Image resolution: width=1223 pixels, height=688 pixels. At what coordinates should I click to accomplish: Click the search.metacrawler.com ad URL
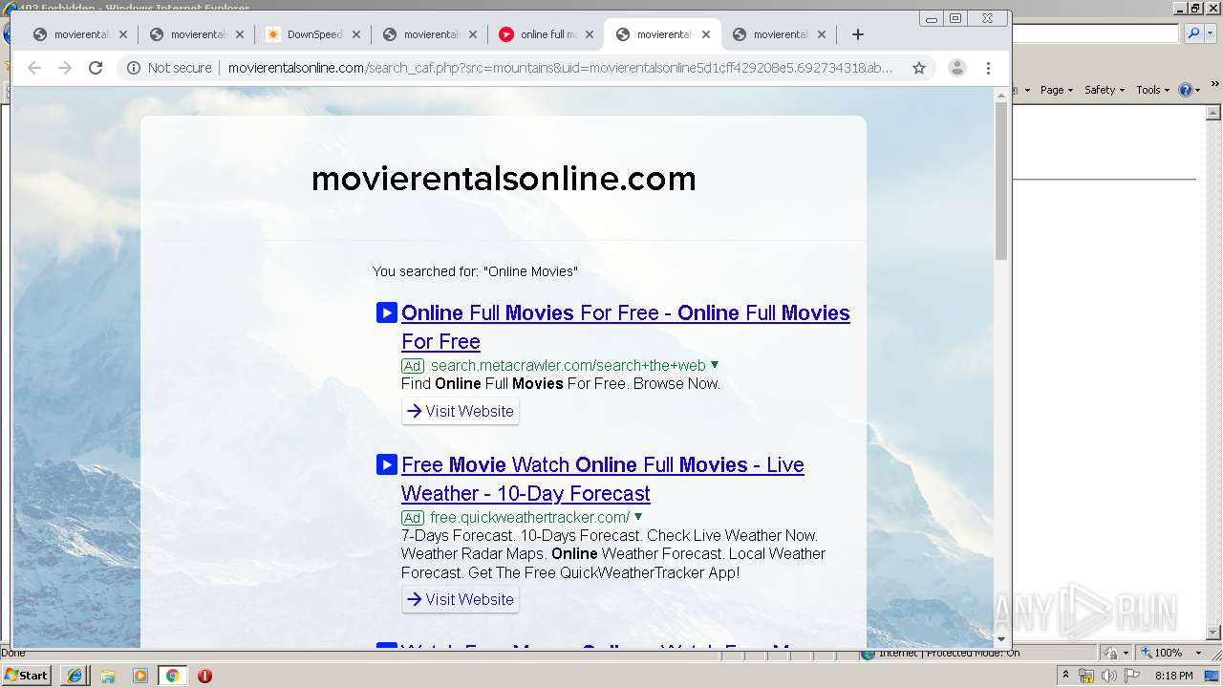pyautogui.click(x=568, y=365)
